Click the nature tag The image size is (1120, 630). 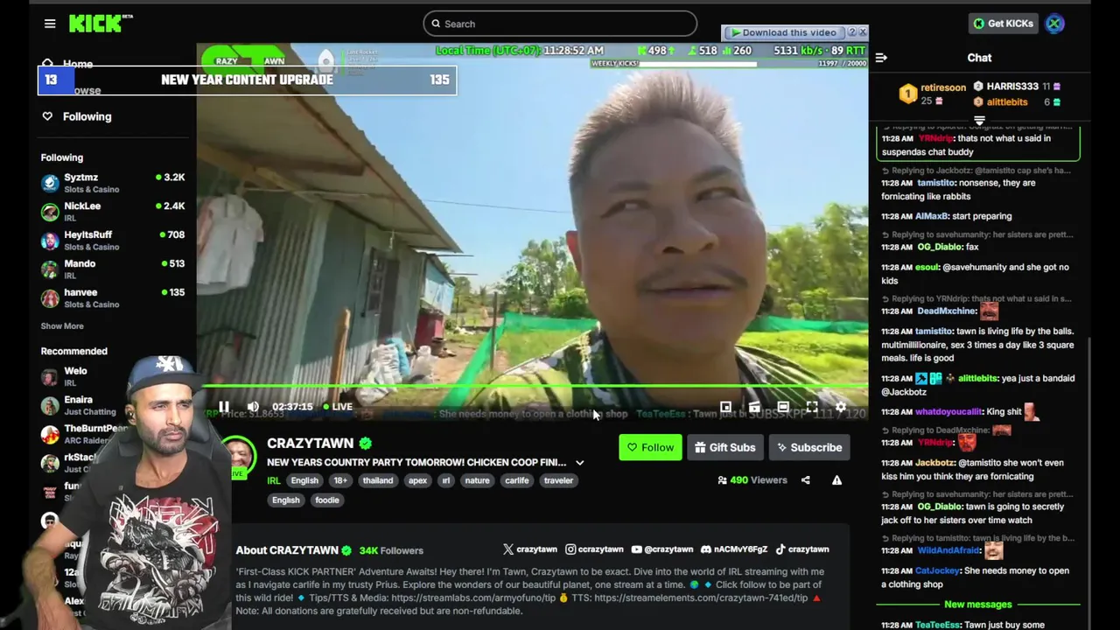point(477,480)
